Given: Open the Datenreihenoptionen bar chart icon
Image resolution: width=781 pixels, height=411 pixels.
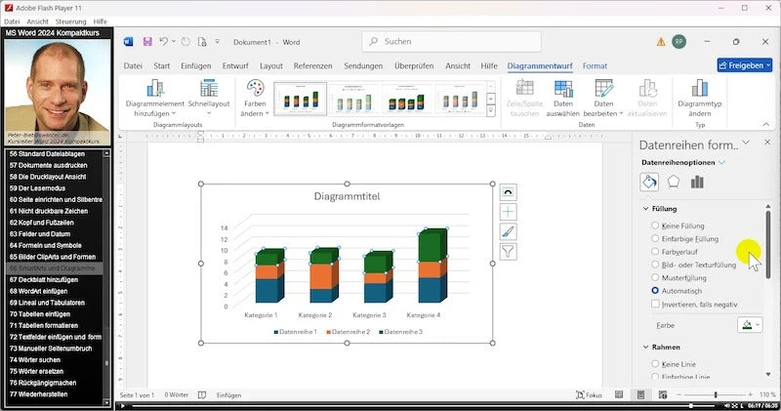Looking at the screenshot, I should click(x=697, y=182).
